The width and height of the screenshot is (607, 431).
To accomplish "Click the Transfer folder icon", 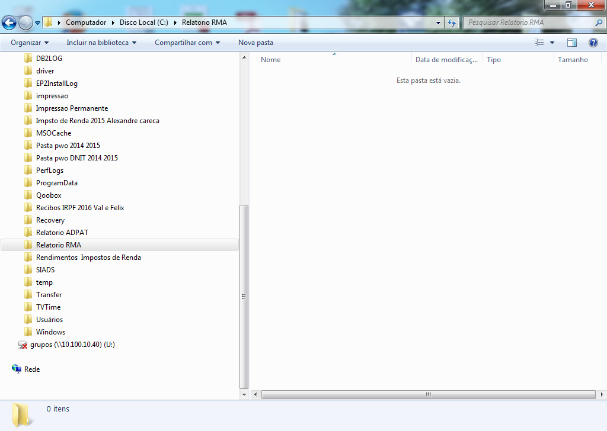I will point(28,295).
